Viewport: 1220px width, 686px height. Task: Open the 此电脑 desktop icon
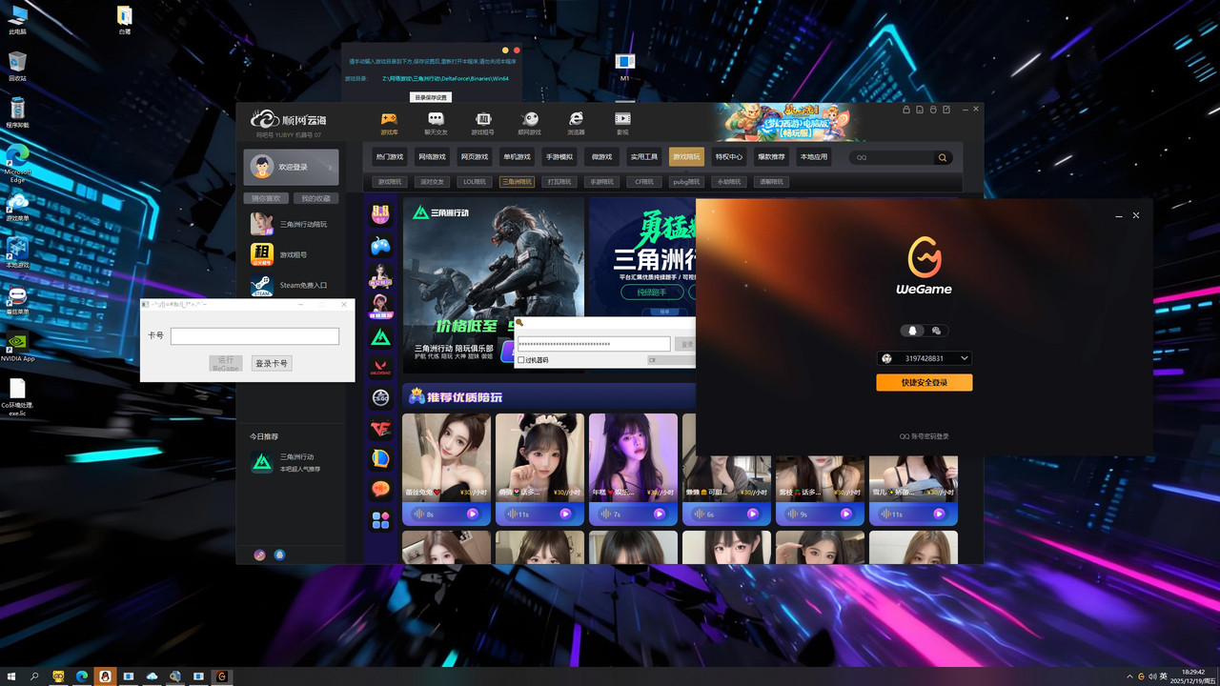(17, 20)
